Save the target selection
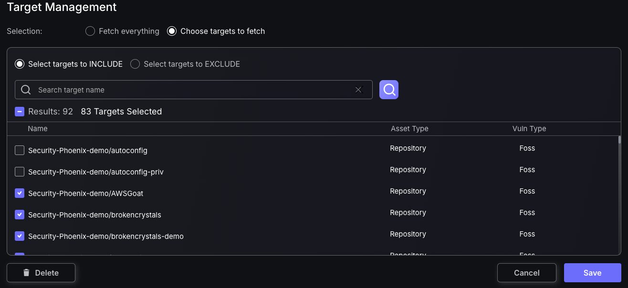 click(592, 273)
